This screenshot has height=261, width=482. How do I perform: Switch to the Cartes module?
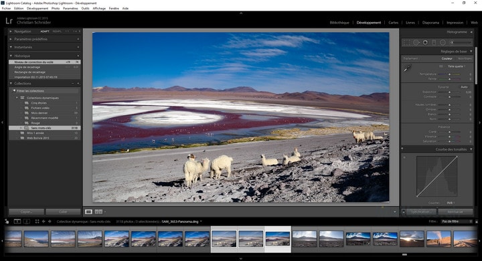pyautogui.click(x=393, y=23)
